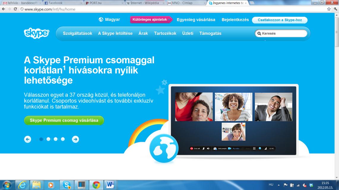Switch to the Gmail felhívás tab

[x=22, y=3]
